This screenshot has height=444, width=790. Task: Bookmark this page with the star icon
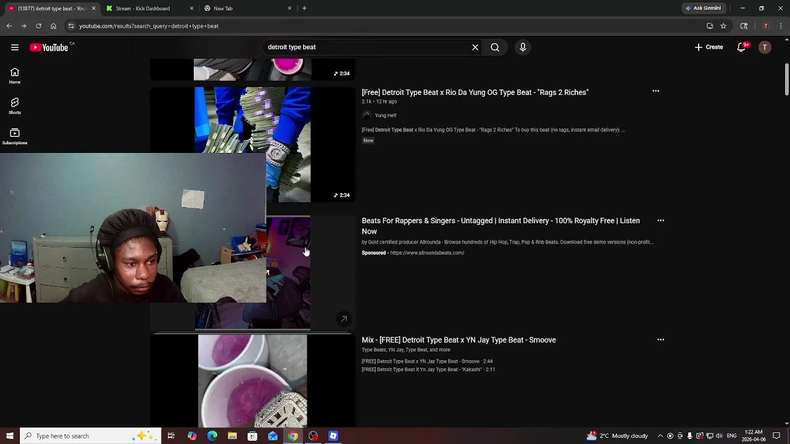pos(723,26)
